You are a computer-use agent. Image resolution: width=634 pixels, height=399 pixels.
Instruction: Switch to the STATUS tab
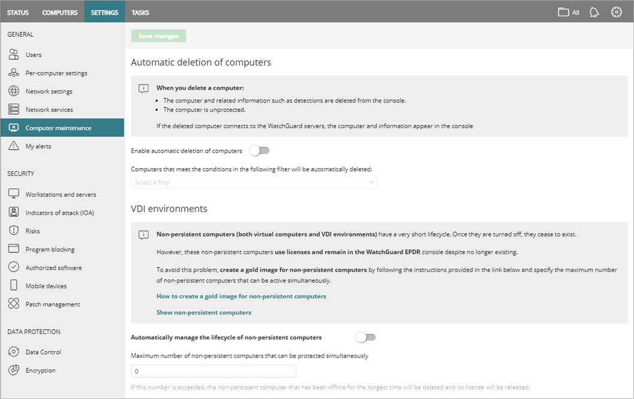(18, 12)
